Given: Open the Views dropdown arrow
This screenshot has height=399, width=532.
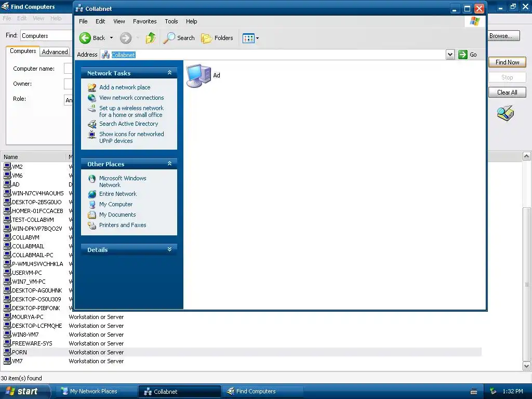Looking at the screenshot, I should point(258,38).
